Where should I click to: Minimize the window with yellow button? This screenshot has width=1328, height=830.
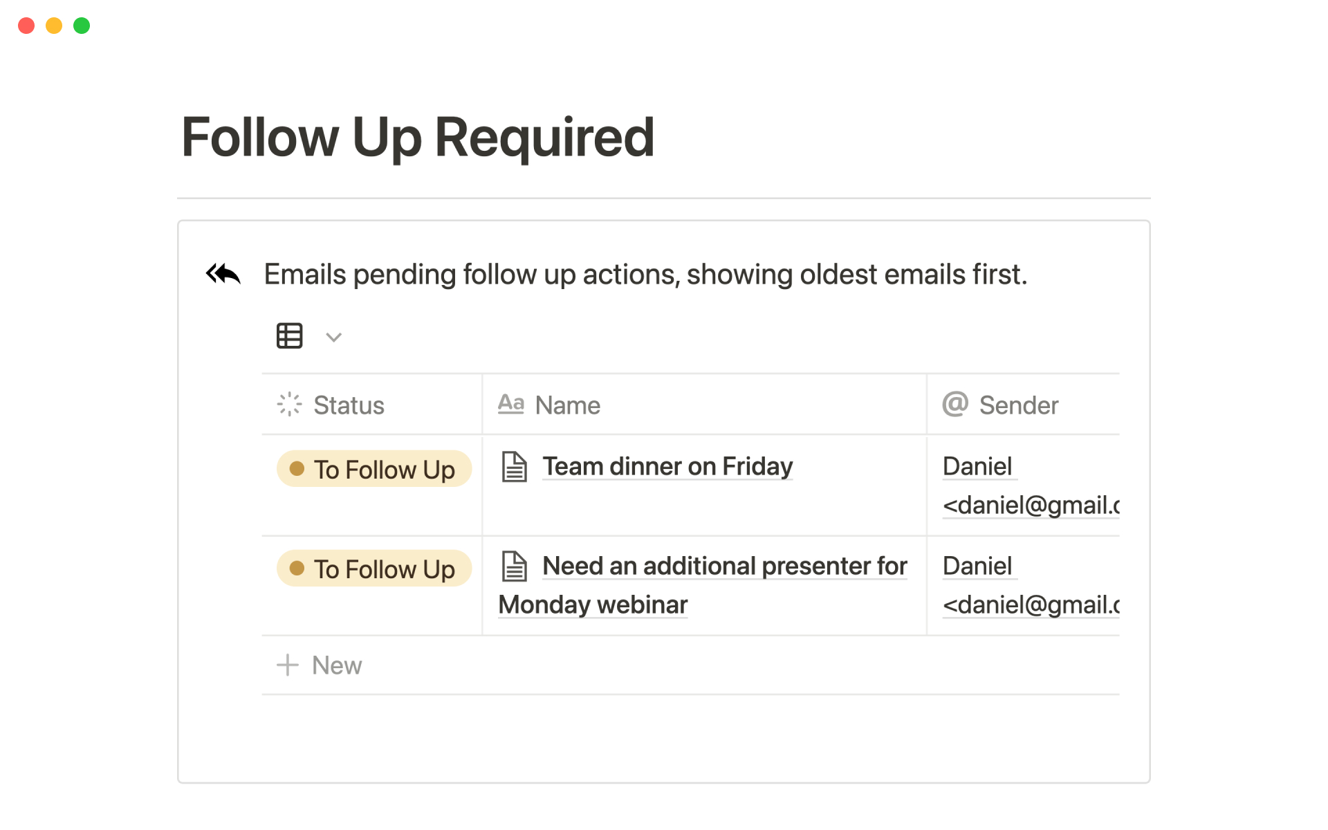point(54,26)
